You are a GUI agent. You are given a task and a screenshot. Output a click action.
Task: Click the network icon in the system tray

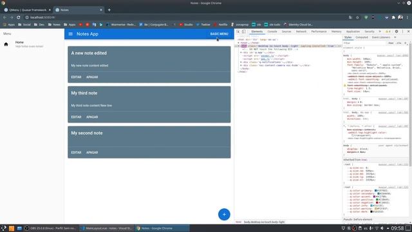coord(377,228)
